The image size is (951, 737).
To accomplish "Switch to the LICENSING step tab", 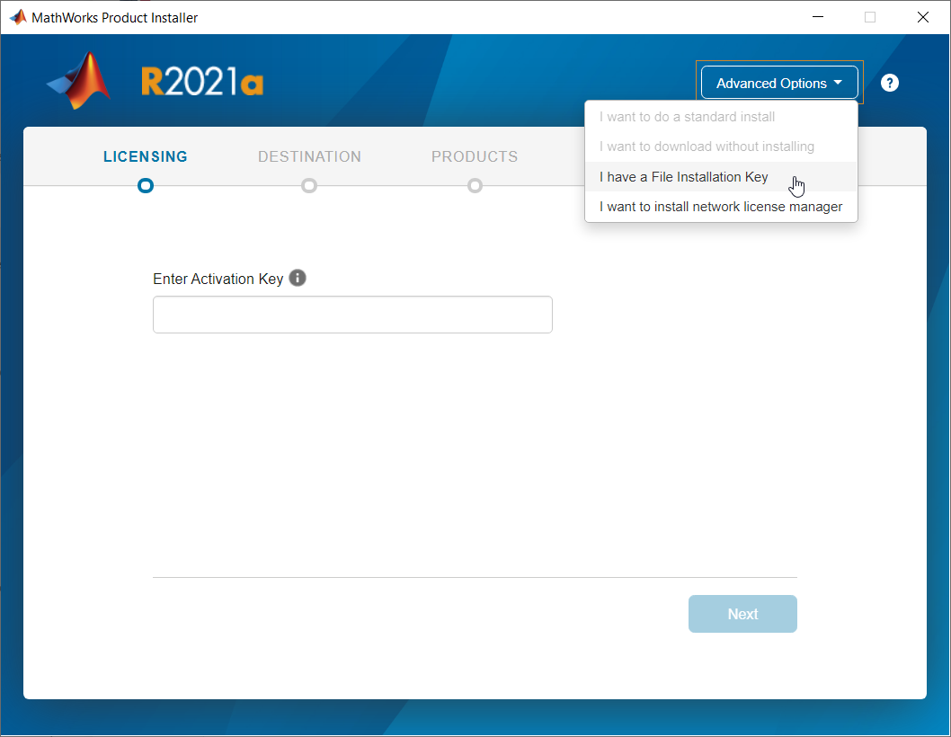I will tap(146, 156).
